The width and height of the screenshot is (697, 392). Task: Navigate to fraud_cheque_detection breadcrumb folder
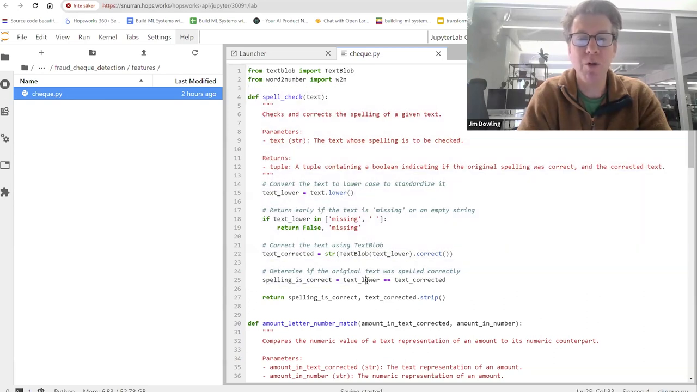click(x=89, y=68)
